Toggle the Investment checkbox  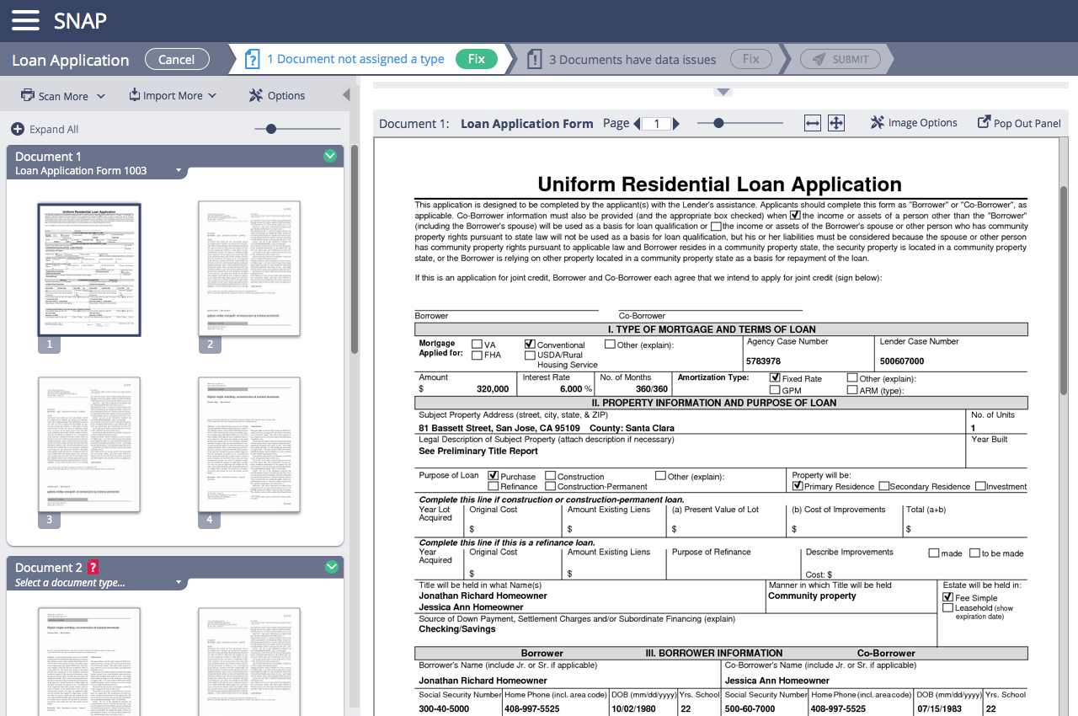(x=980, y=486)
